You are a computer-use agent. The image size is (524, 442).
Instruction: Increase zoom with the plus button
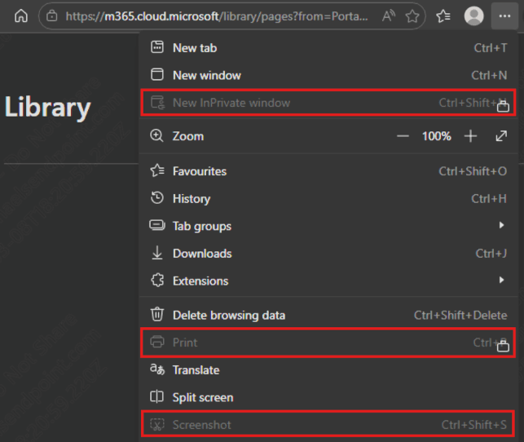pyautogui.click(x=470, y=136)
